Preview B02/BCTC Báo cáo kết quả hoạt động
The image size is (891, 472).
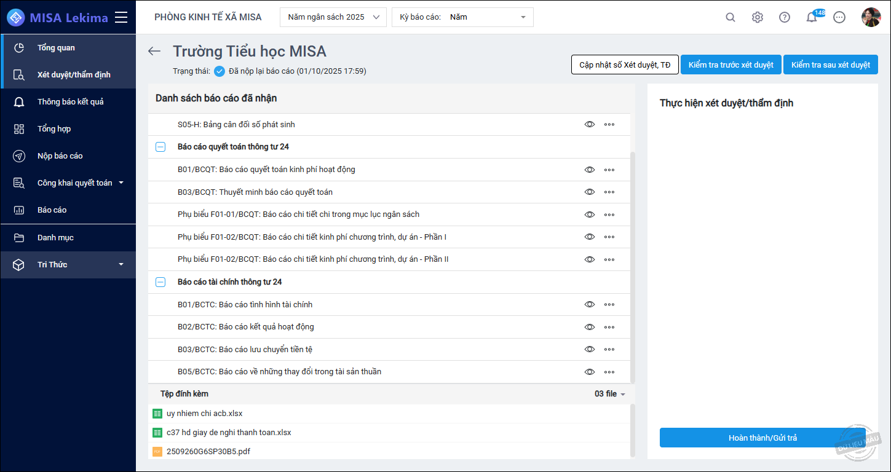click(590, 327)
